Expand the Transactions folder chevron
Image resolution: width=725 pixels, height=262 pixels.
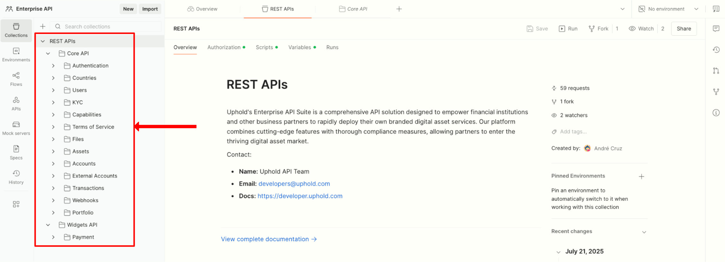[x=53, y=188]
